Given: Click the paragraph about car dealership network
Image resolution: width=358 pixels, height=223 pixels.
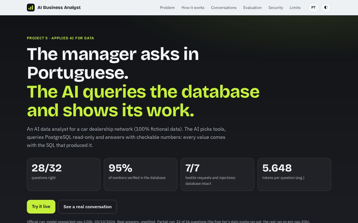Looking at the screenshot, I should pyautogui.click(x=126, y=137).
